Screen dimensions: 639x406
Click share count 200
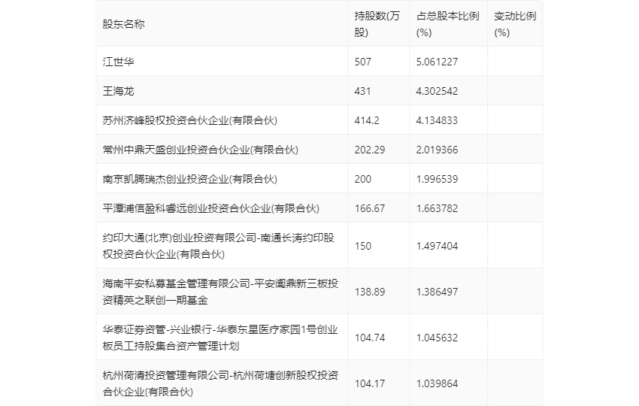point(362,179)
